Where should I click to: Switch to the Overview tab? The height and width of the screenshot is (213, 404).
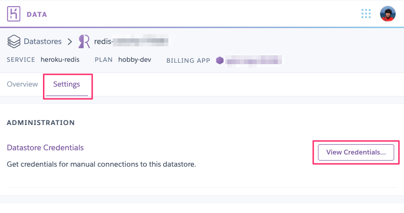pyautogui.click(x=22, y=84)
